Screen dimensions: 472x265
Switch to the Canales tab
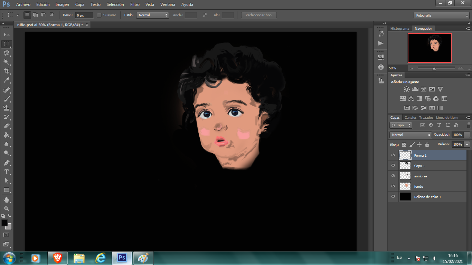(410, 118)
